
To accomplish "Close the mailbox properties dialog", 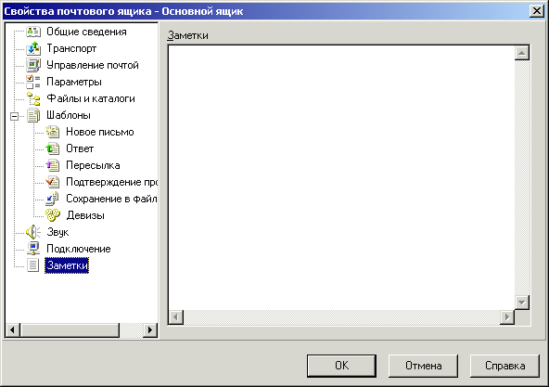I will pyautogui.click(x=536, y=11).
